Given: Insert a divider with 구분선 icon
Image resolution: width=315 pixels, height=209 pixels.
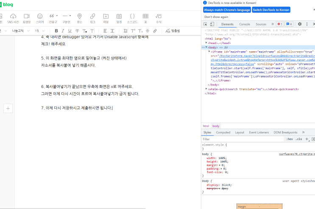Looking at the screenshot, I should point(65,16).
